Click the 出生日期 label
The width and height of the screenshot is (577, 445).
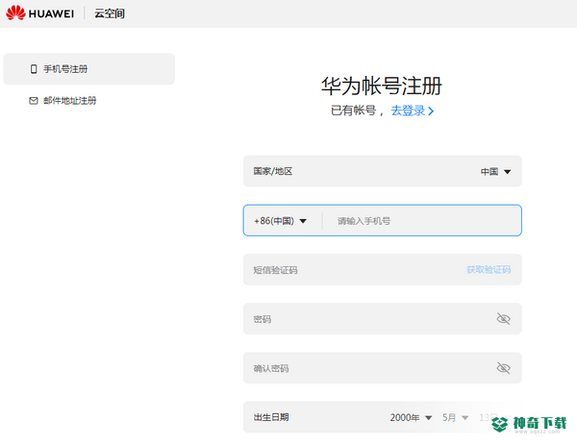[x=271, y=417]
